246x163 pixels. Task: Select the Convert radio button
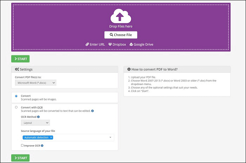point(16,96)
